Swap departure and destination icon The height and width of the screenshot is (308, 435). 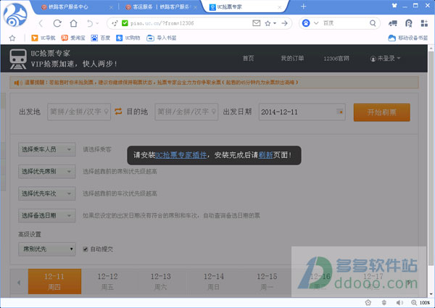point(118,112)
